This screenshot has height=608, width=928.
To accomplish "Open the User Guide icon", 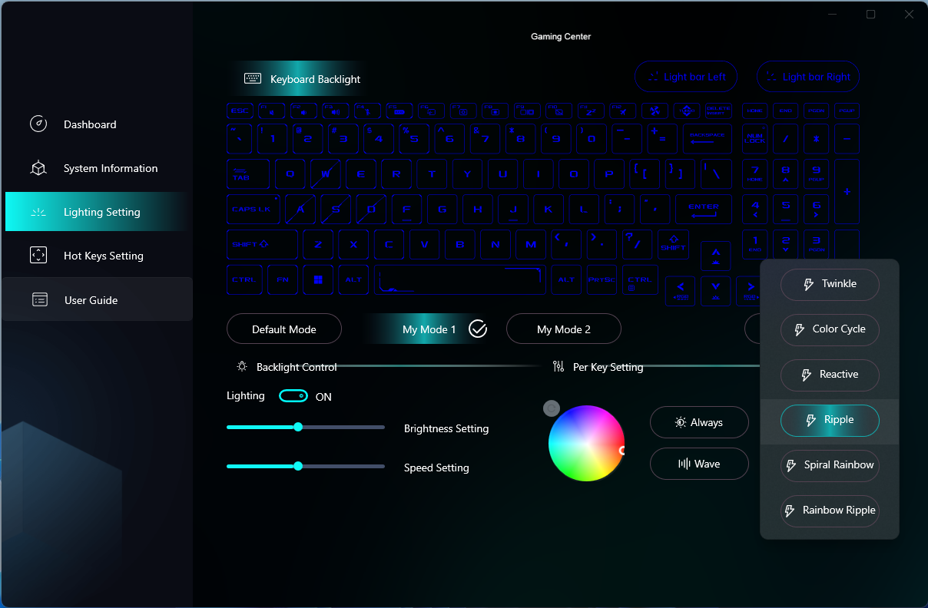I will point(40,300).
